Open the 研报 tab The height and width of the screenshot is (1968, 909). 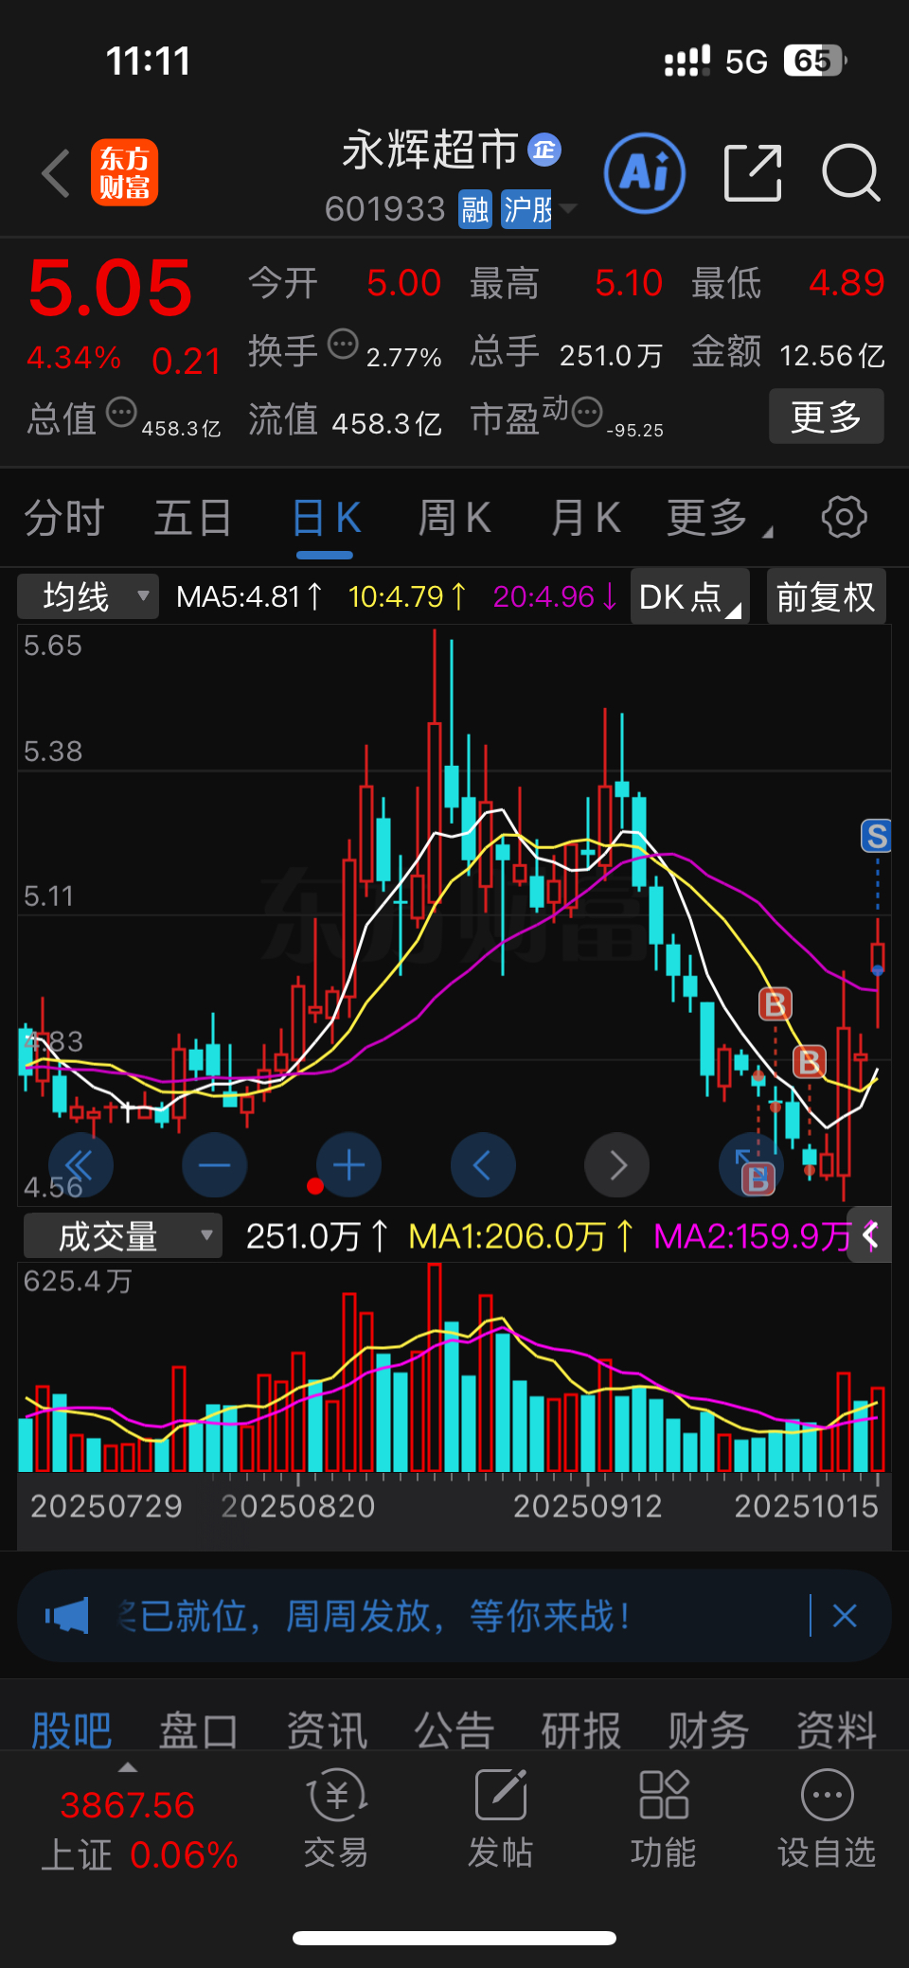pos(580,1730)
